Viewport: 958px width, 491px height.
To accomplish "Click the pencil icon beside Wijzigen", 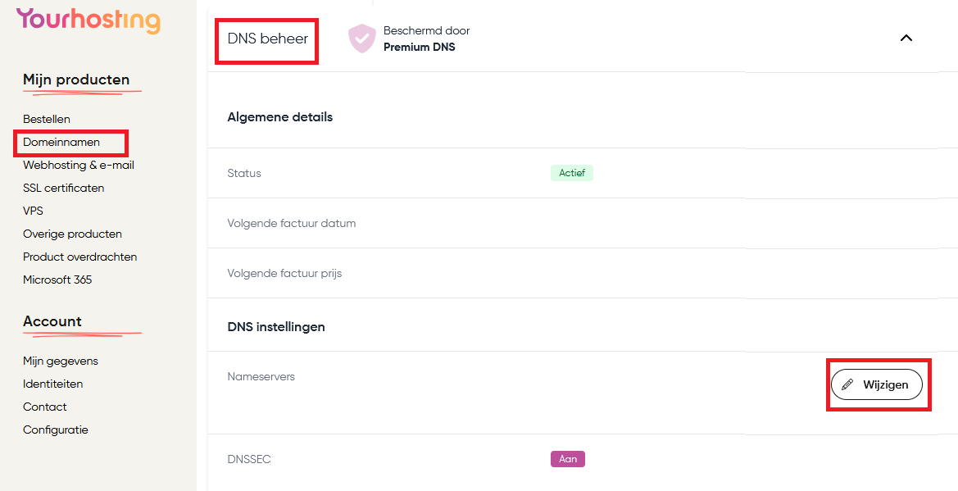I will 847,384.
